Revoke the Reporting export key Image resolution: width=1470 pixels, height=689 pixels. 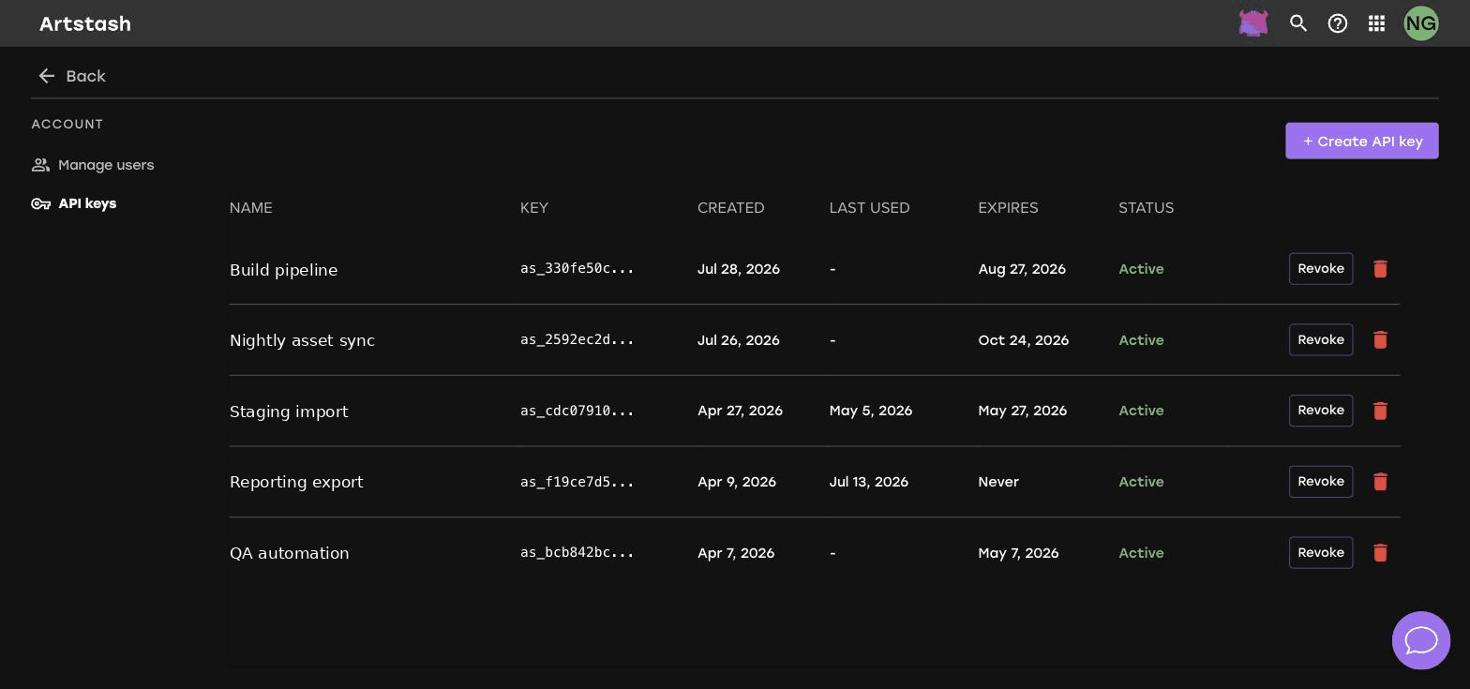click(x=1321, y=482)
